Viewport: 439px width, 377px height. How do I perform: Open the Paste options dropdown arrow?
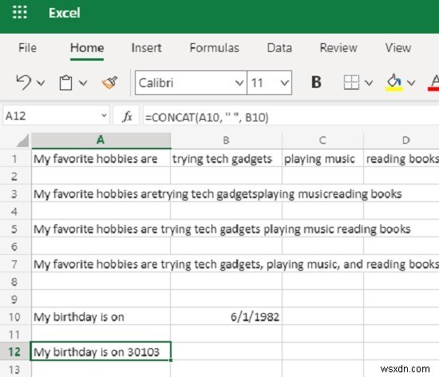83,83
